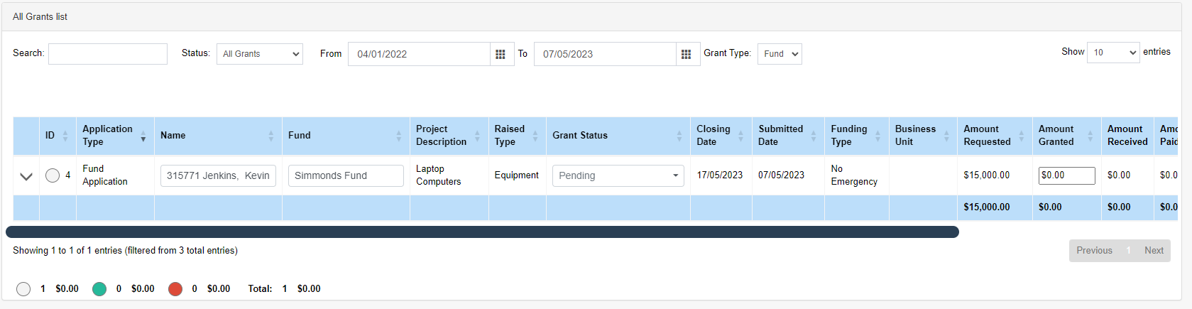This screenshot has width=1192, height=309.
Task: Click the horizontal table scrollbar
Action: pyautogui.click(x=482, y=232)
